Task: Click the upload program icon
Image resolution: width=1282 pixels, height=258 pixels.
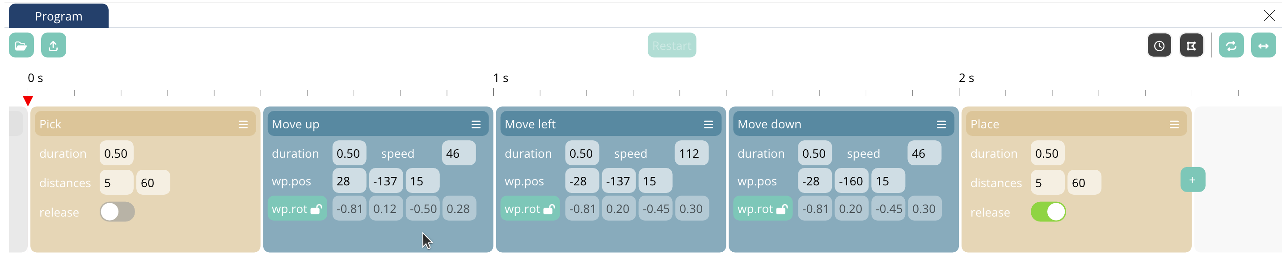Action: tap(53, 45)
